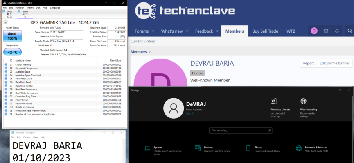Open the Phone settings category
The height and width of the screenshot is (163, 354).
263,149
